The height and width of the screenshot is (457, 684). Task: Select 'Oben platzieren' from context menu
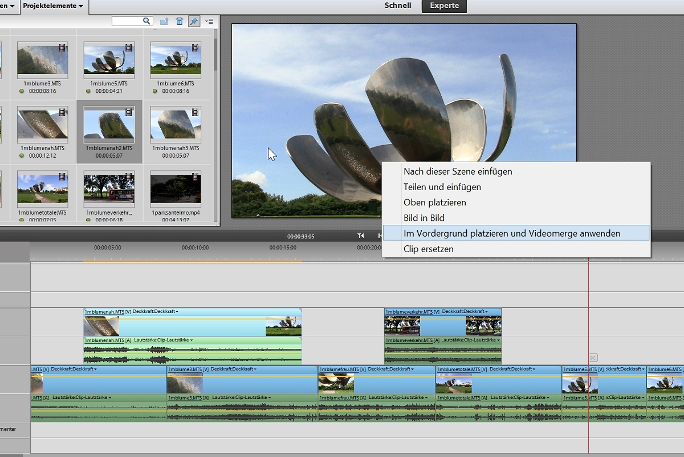click(x=435, y=202)
